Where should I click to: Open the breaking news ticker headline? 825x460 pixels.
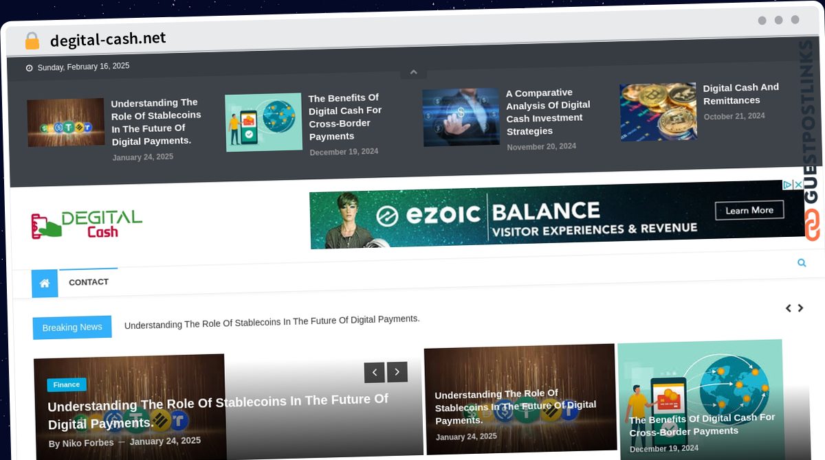click(x=272, y=321)
